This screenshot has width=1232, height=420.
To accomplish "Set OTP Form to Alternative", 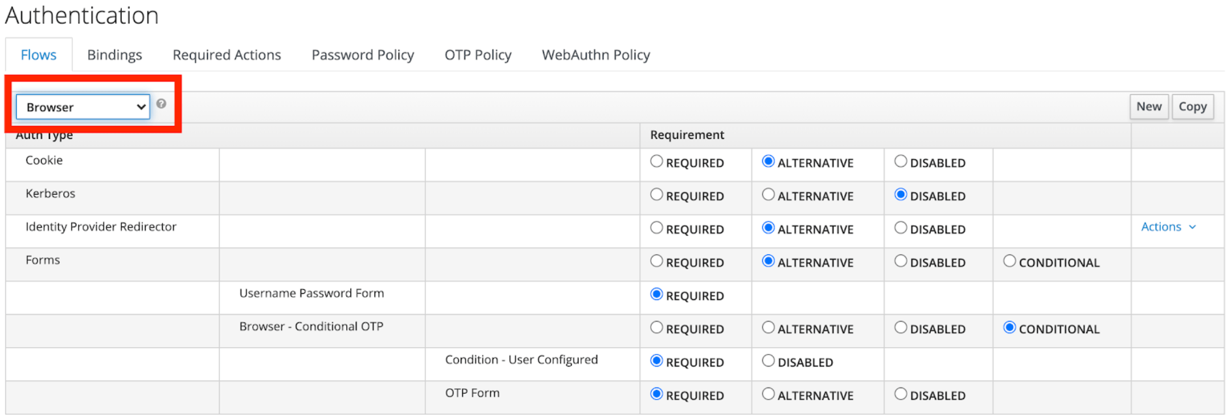I will click(x=768, y=394).
